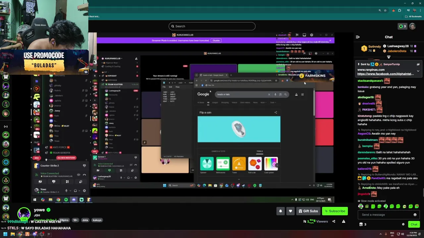This screenshot has width=424, height=238.
Task: Click username alodiagee19 in chat
Action: tap(366, 97)
